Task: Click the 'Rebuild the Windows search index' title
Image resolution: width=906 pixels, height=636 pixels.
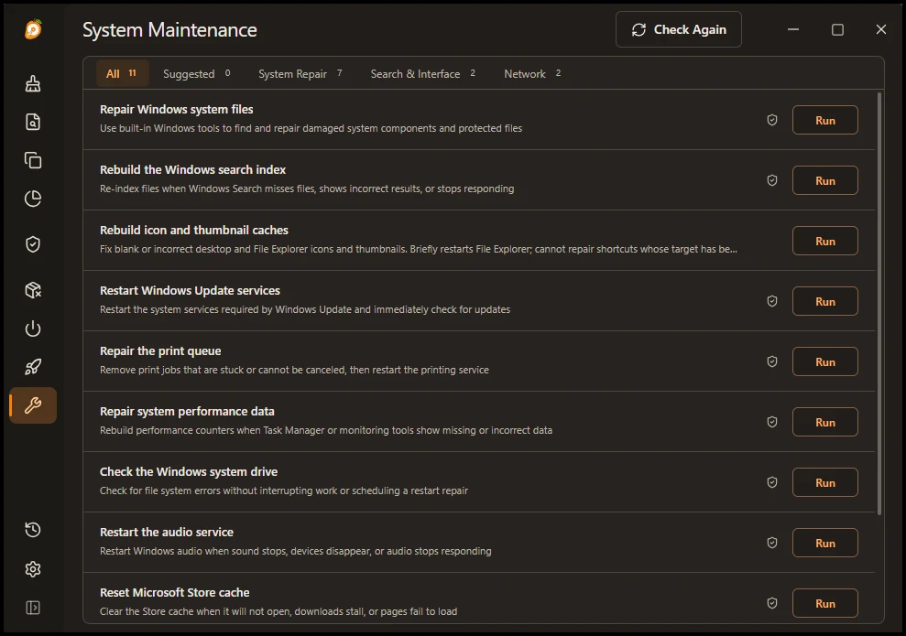Action: click(192, 169)
